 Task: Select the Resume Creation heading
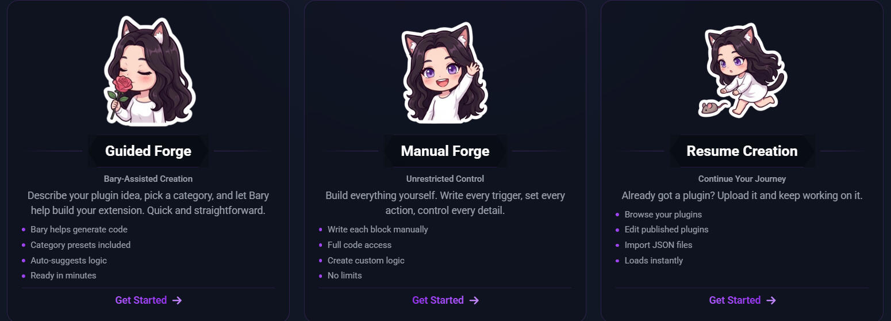point(742,151)
